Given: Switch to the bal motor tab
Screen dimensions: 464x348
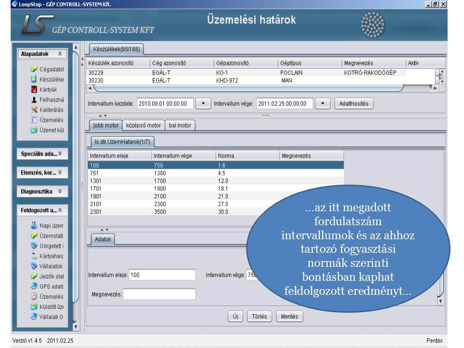Looking at the screenshot, I should [180, 126].
